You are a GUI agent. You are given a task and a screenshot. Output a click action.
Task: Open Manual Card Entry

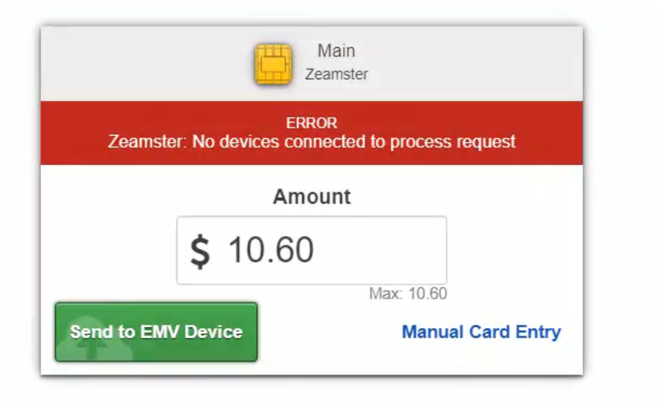481,332
